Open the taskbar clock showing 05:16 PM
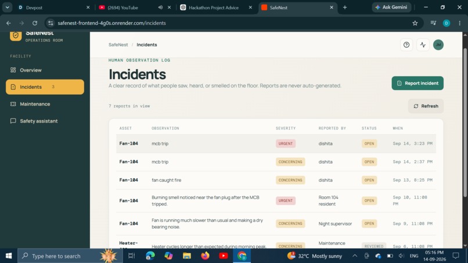This screenshot has height=263, width=468. pyautogui.click(x=434, y=256)
